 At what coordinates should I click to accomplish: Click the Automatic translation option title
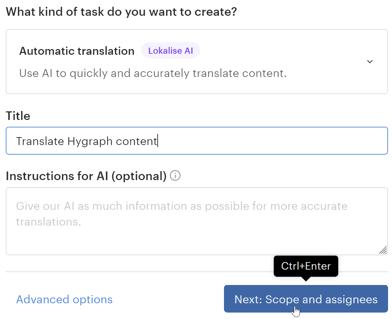(77, 51)
